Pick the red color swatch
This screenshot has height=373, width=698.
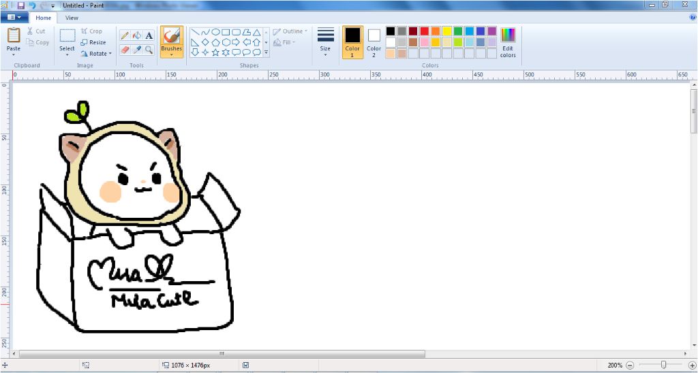pos(424,31)
